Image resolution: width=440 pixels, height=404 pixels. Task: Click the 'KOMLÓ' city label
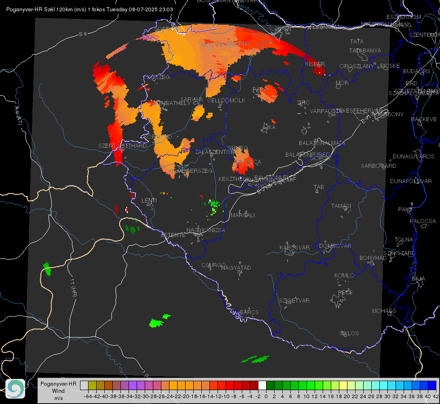tap(344, 276)
